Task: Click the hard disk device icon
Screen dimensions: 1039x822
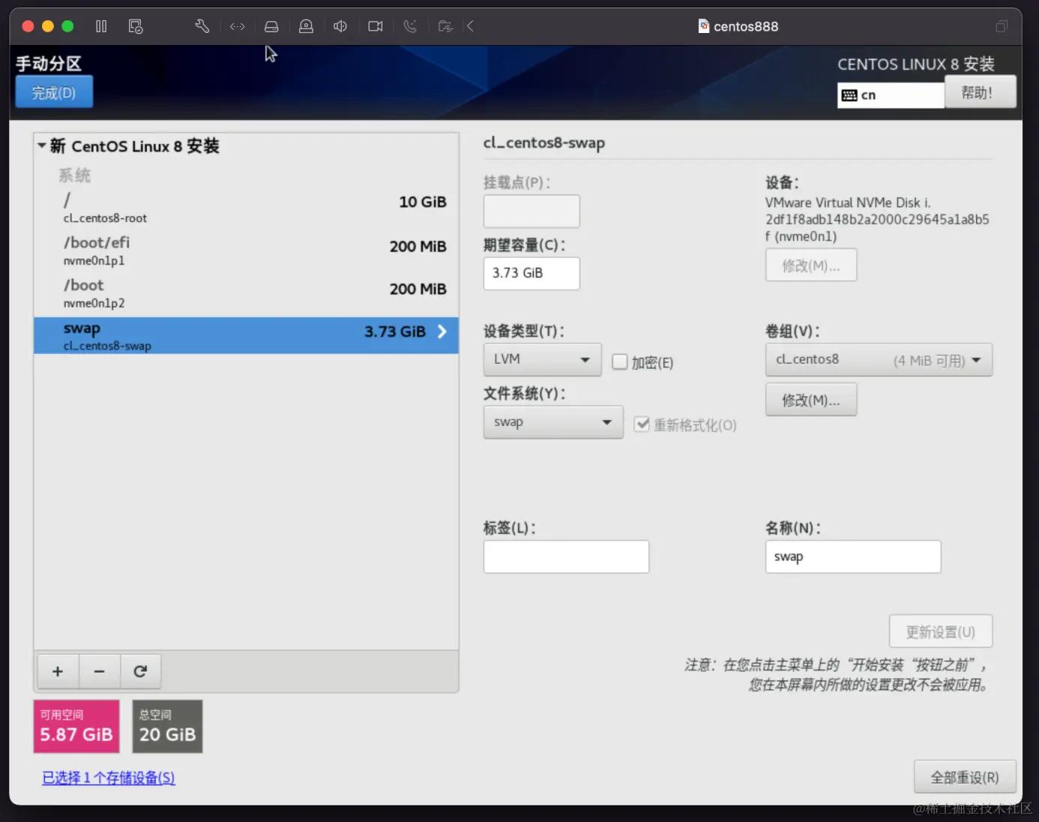Action: tap(271, 26)
